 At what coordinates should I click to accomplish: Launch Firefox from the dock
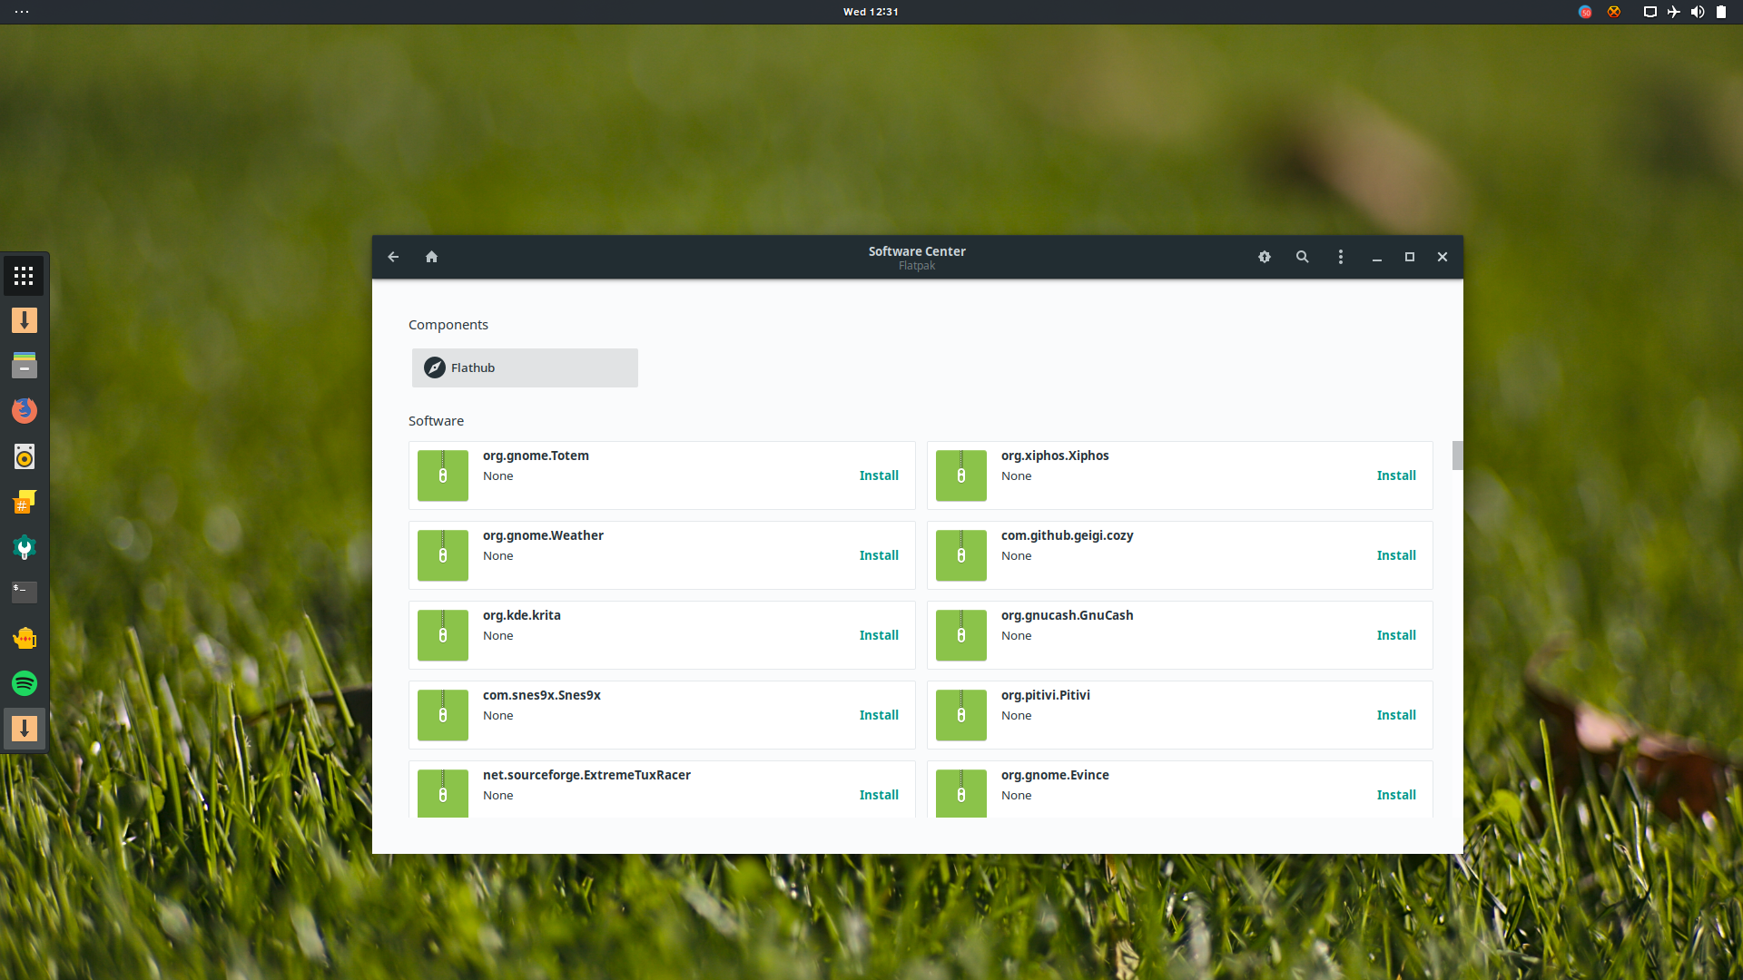coord(25,411)
